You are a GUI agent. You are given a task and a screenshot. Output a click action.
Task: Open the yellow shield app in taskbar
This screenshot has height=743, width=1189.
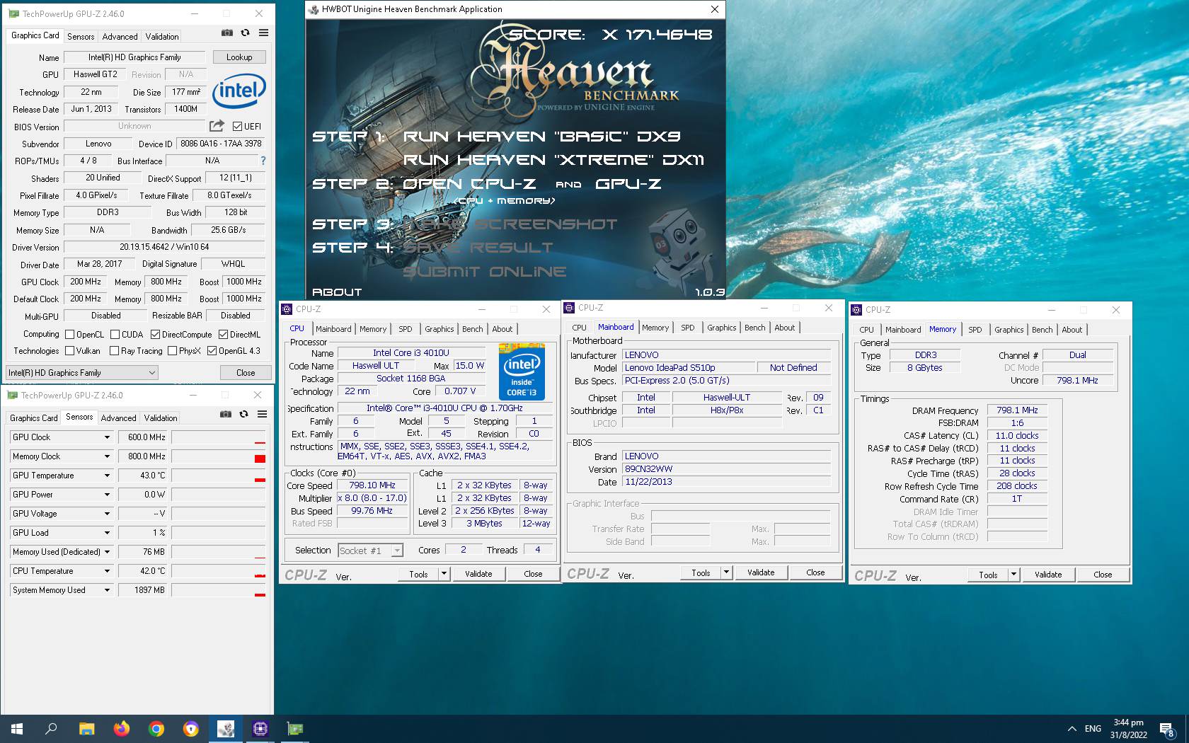[190, 728]
